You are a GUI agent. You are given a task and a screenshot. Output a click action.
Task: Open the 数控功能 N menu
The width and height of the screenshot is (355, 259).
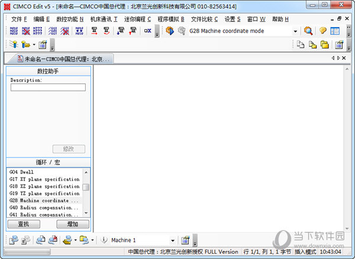pos(70,19)
